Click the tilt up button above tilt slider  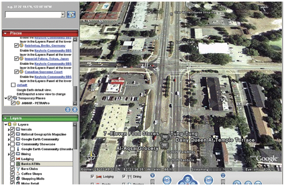223,175
